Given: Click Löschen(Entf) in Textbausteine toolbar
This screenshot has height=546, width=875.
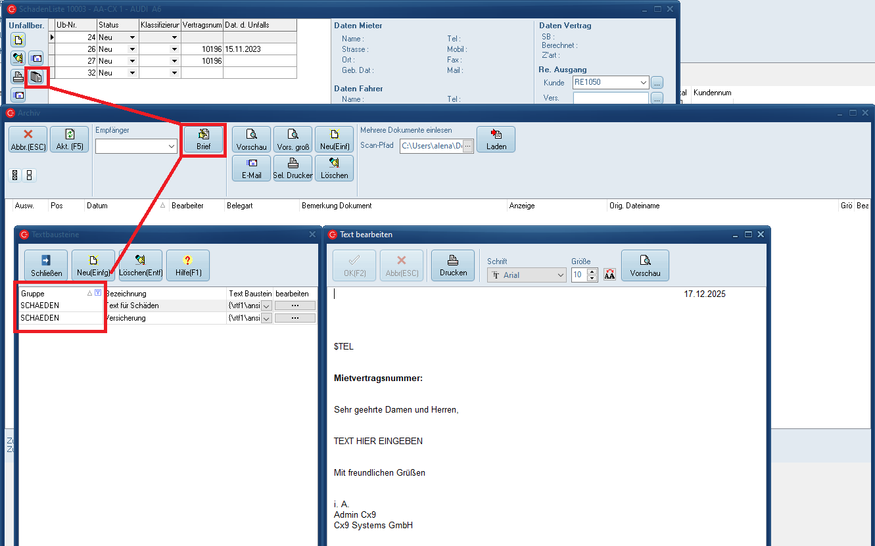Looking at the screenshot, I should point(141,265).
